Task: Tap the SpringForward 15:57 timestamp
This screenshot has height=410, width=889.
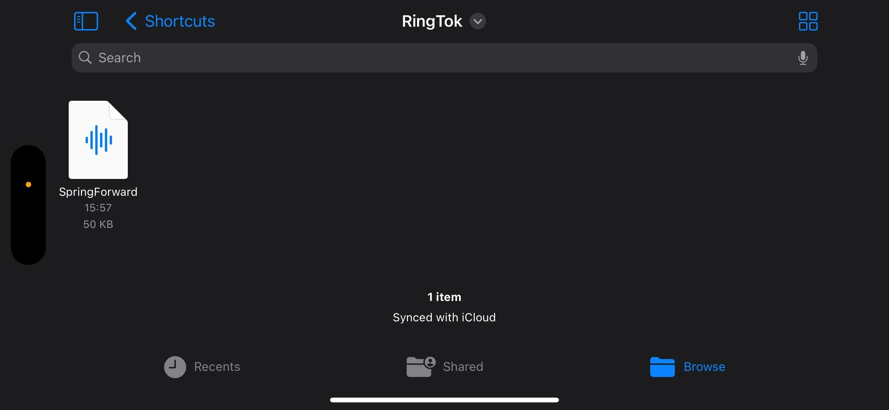Action: tap(98, 208)
